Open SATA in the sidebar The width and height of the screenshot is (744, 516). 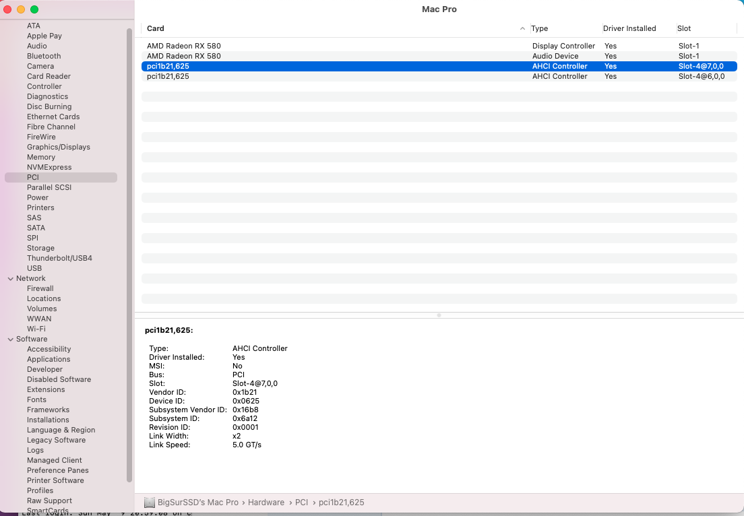coord(36,228)
